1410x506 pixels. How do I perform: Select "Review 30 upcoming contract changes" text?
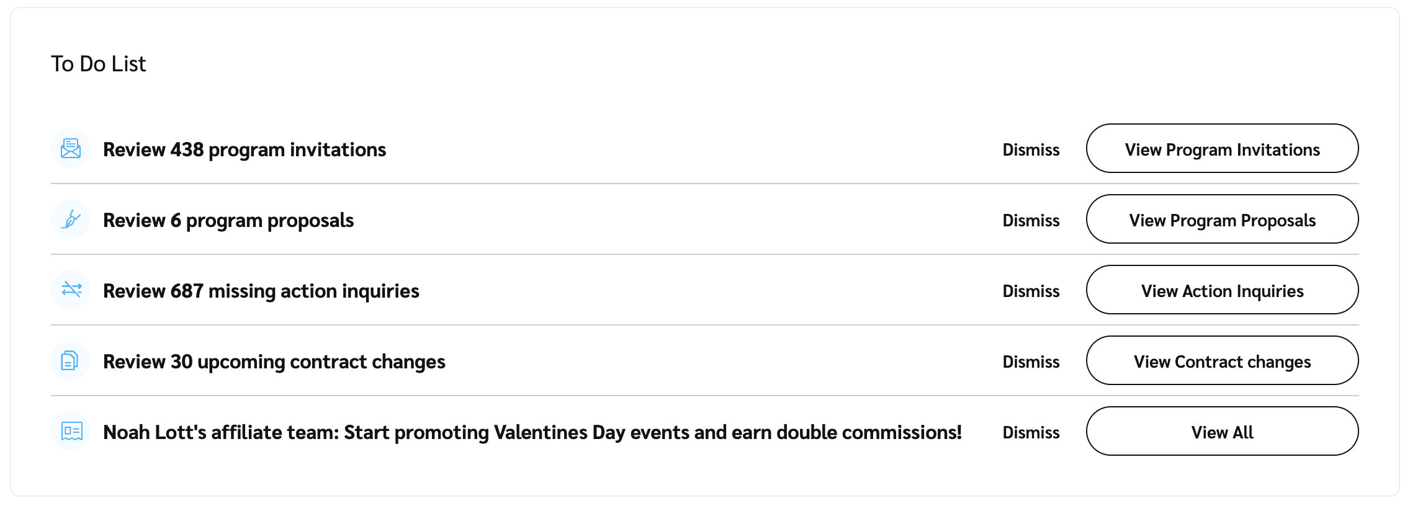pos(274,362)
